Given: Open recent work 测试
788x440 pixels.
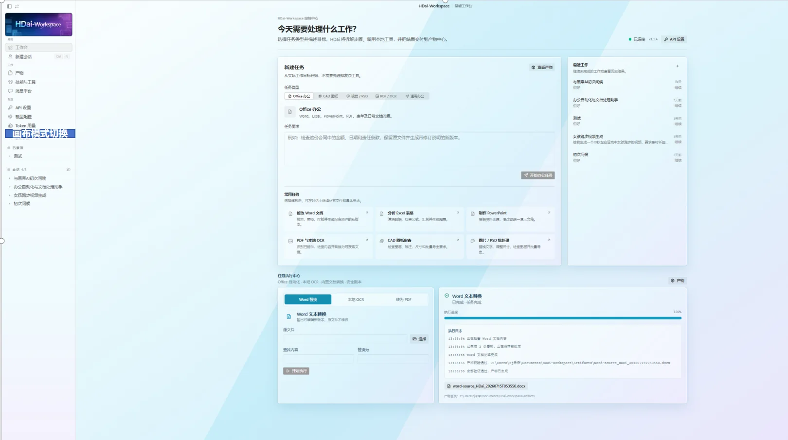Looking at the screenshot, I should pos(627,121).
